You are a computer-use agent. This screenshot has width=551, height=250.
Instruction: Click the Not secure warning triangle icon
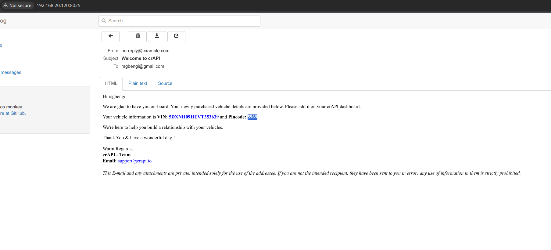pos(5,5)
